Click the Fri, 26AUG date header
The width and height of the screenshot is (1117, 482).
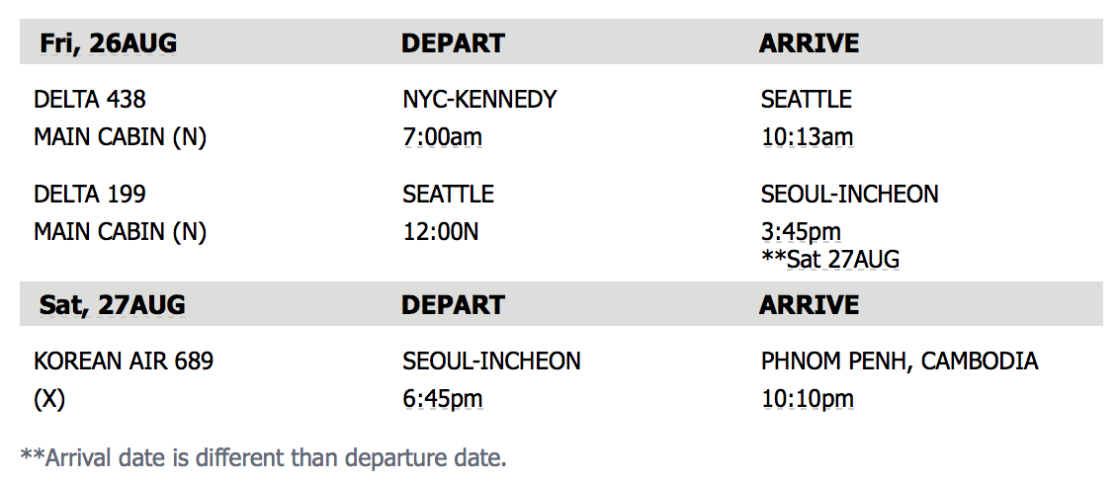(x=108, y=43)
